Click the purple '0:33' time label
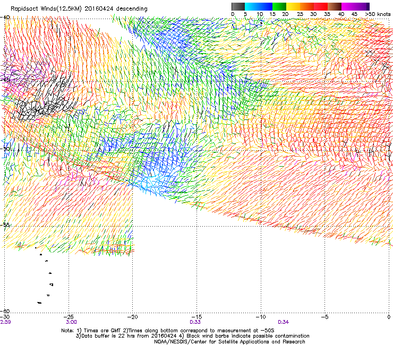 click(x=195, y=322)
